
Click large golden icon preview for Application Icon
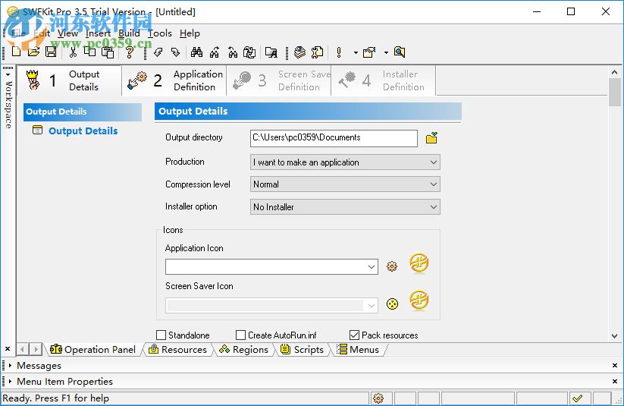pyautogui.click(x=419, y=263)
